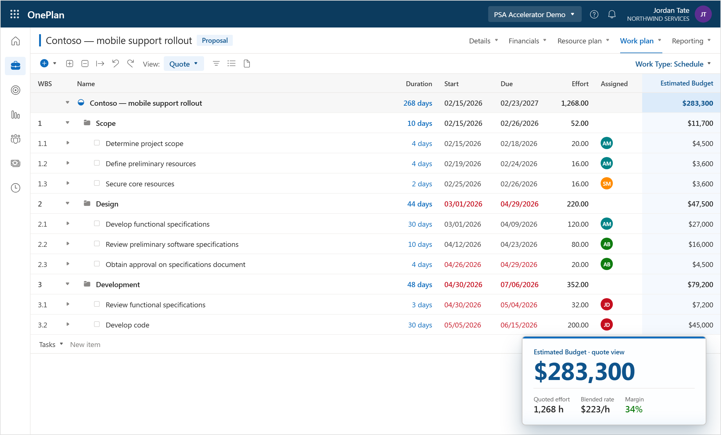Click the blue add item plus button
The height and width of the screenshot is (435, 721).
coord(44,63)
